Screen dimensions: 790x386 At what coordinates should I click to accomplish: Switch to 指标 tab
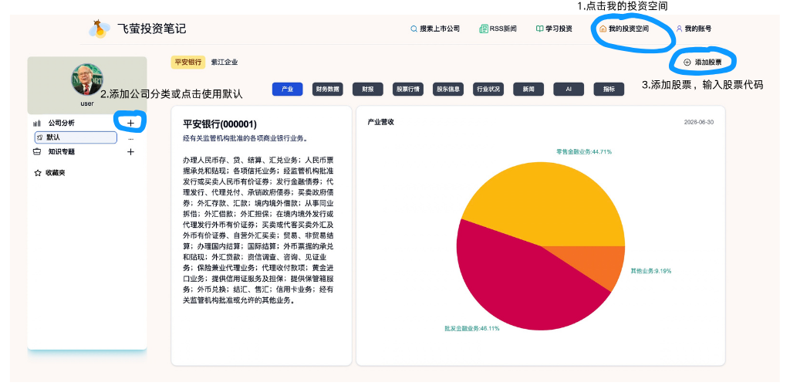[x=609, y=90]
